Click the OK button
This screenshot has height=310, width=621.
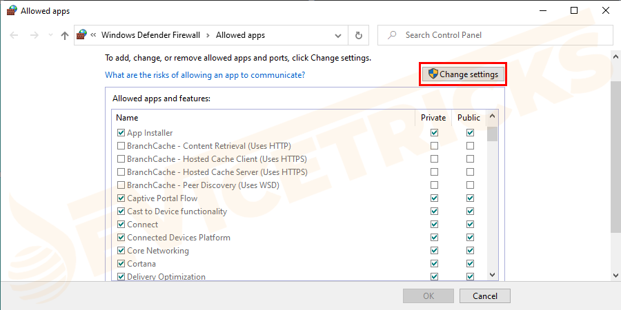coord(428,296)
